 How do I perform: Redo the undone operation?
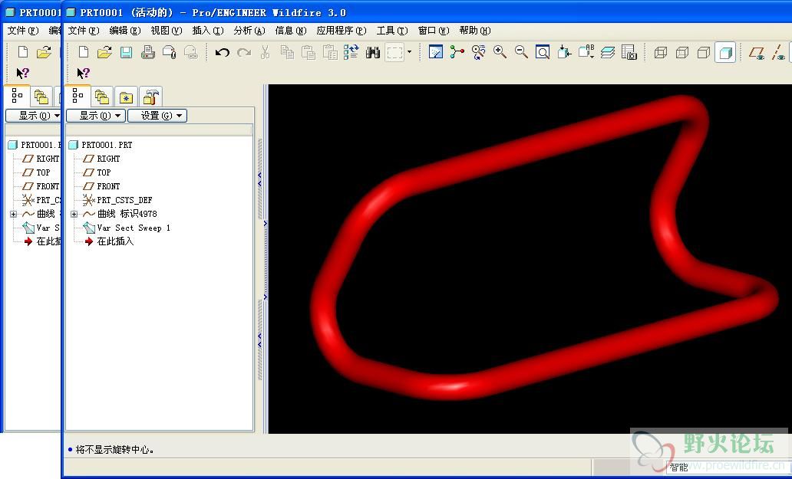pyautogui.click(x=244, y=52)
